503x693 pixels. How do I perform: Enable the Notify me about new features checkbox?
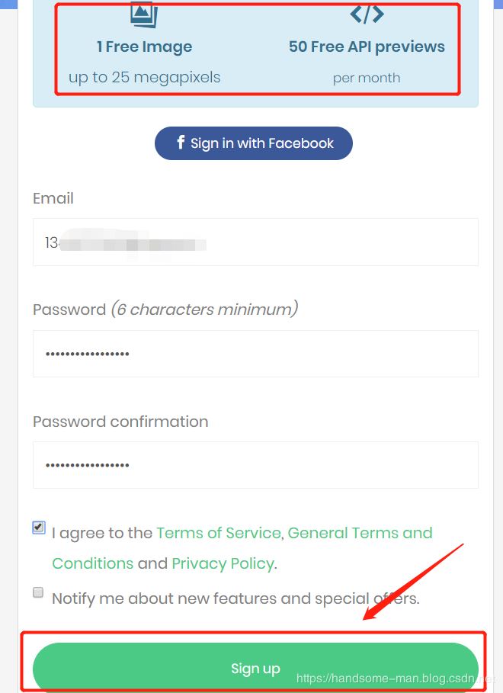click(38, 592)
